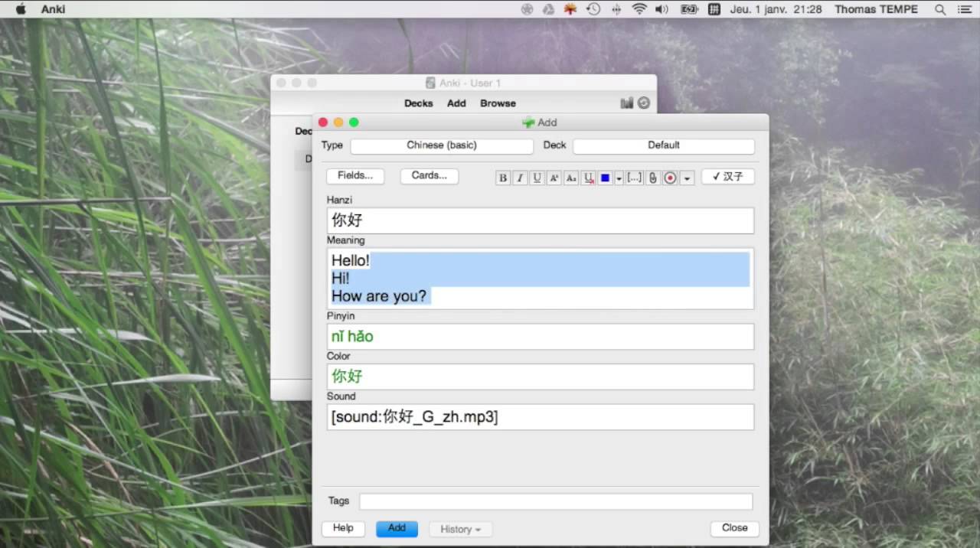Open the Help button
Screen dimensions: 980x548
[x=343, y=528]
